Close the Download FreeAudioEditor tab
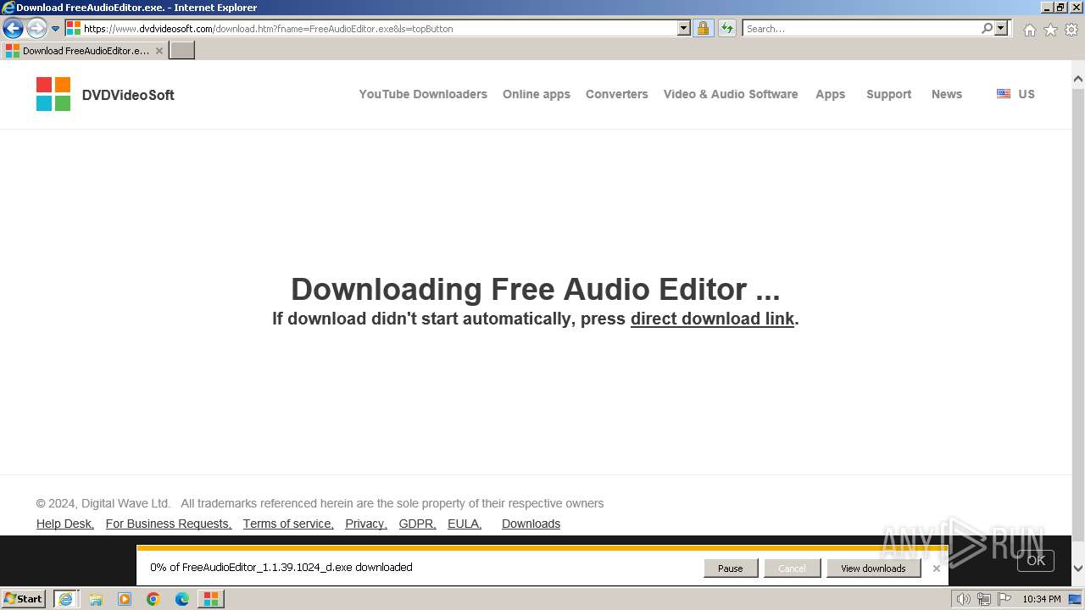This screenshot has width=1085, height=610. [159, 51]
